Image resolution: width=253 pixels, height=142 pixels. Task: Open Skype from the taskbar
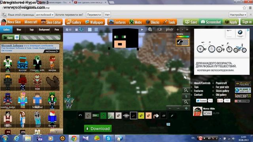[x=108, y=138]
